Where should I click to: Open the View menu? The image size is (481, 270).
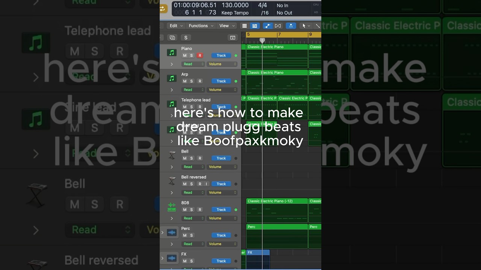pyautogui.click(x=227, y=26)
